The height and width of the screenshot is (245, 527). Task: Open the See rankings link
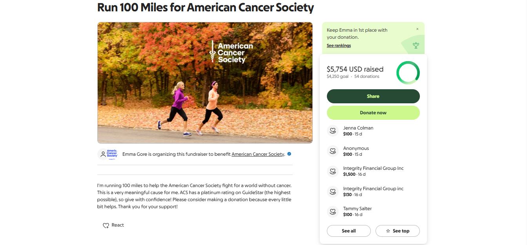coord(339,46)
